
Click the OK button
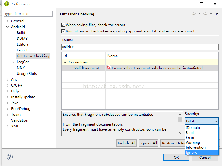[176, 158]
